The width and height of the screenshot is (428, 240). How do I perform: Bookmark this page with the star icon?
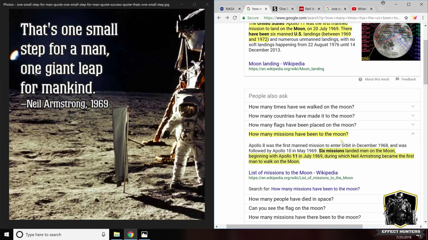(x=406, y=18)
